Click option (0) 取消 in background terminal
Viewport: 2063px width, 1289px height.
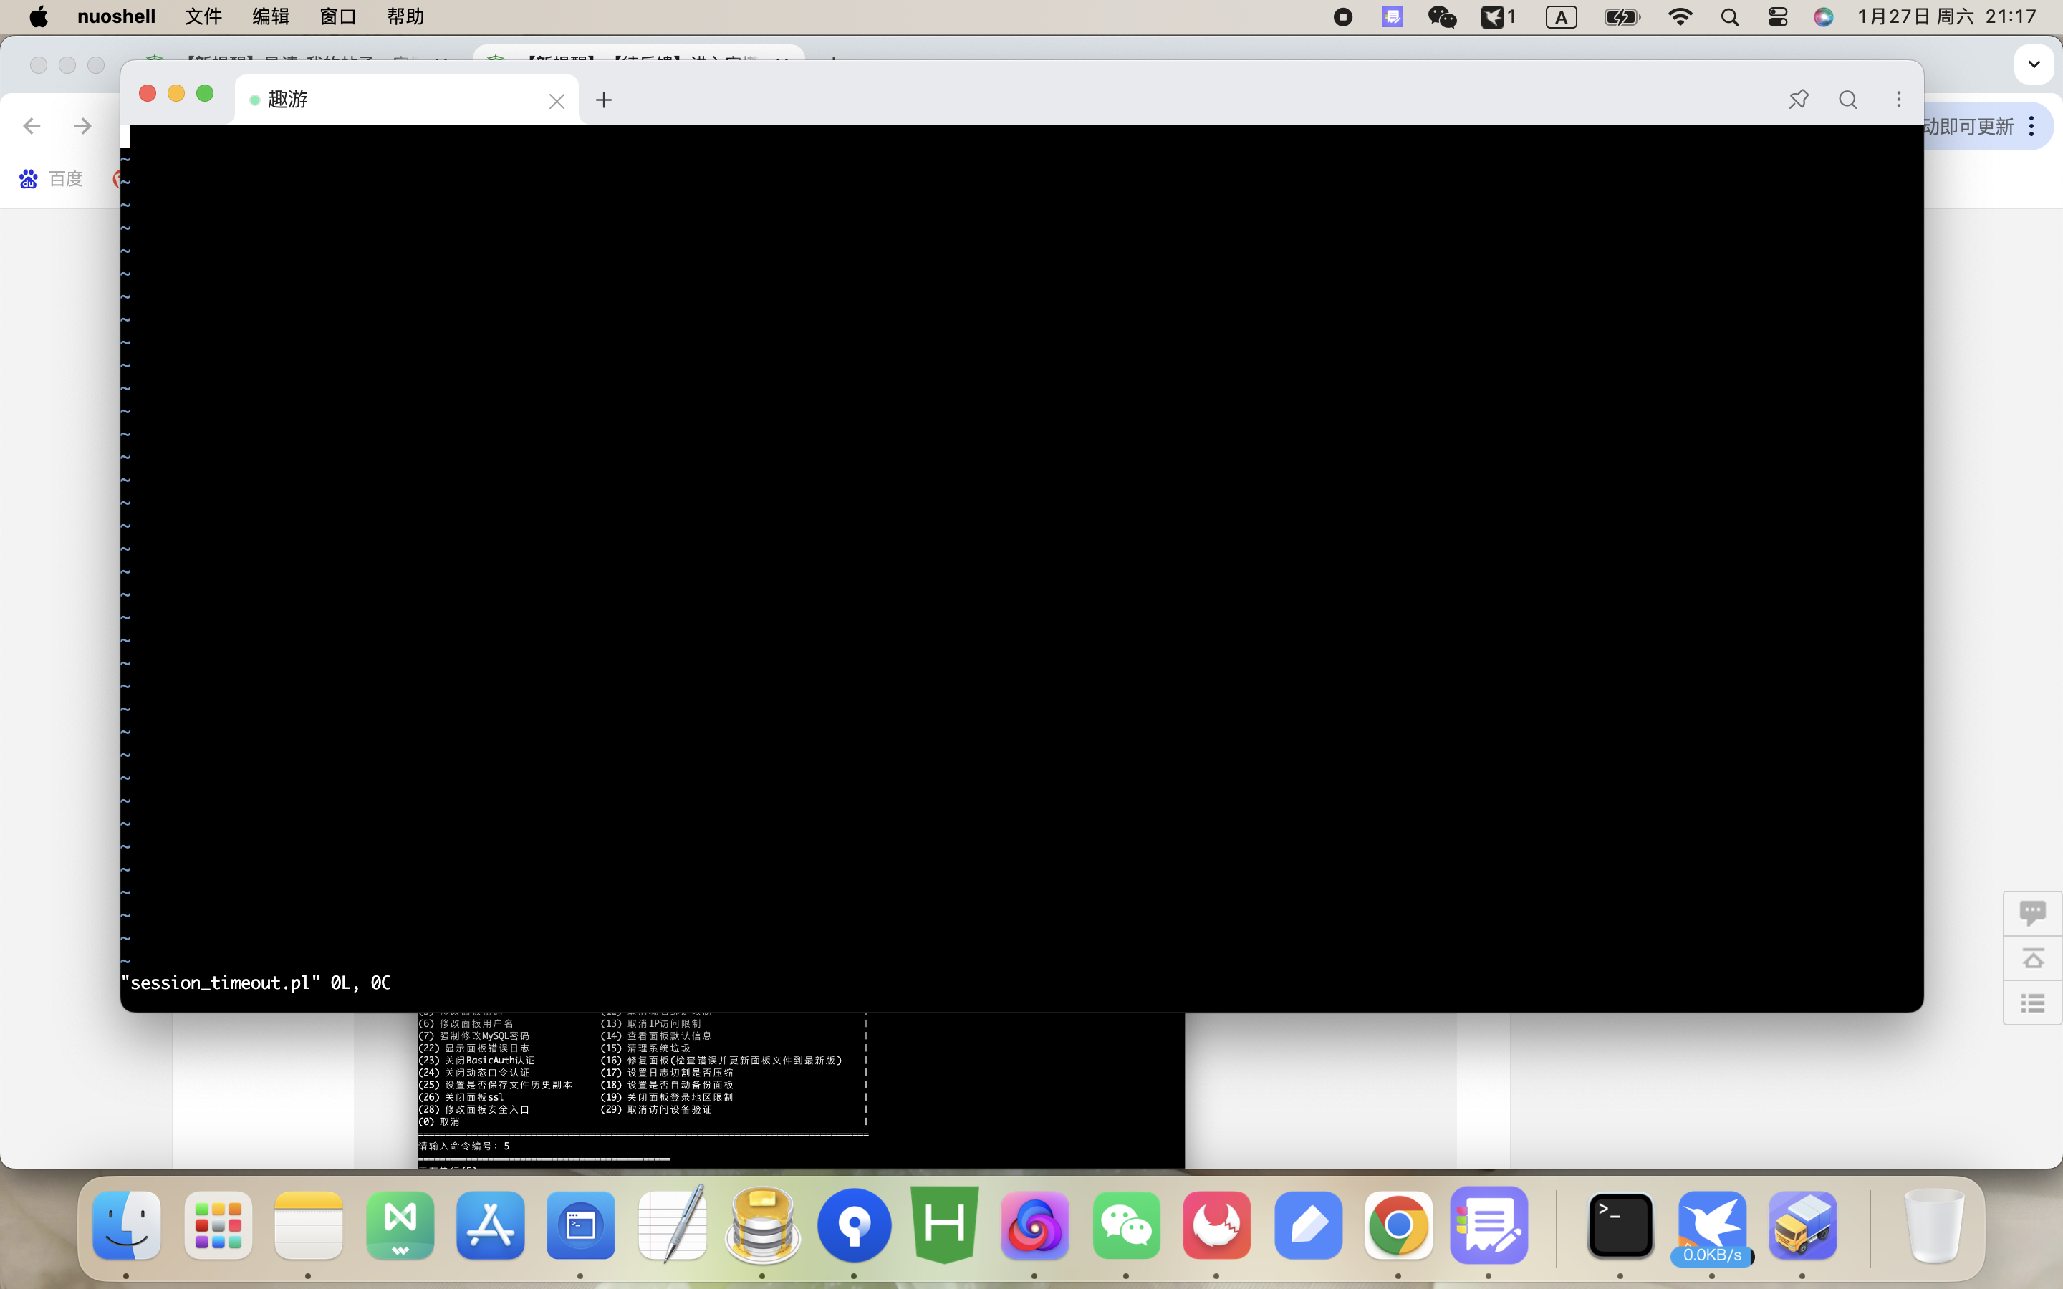(439, 1122)
